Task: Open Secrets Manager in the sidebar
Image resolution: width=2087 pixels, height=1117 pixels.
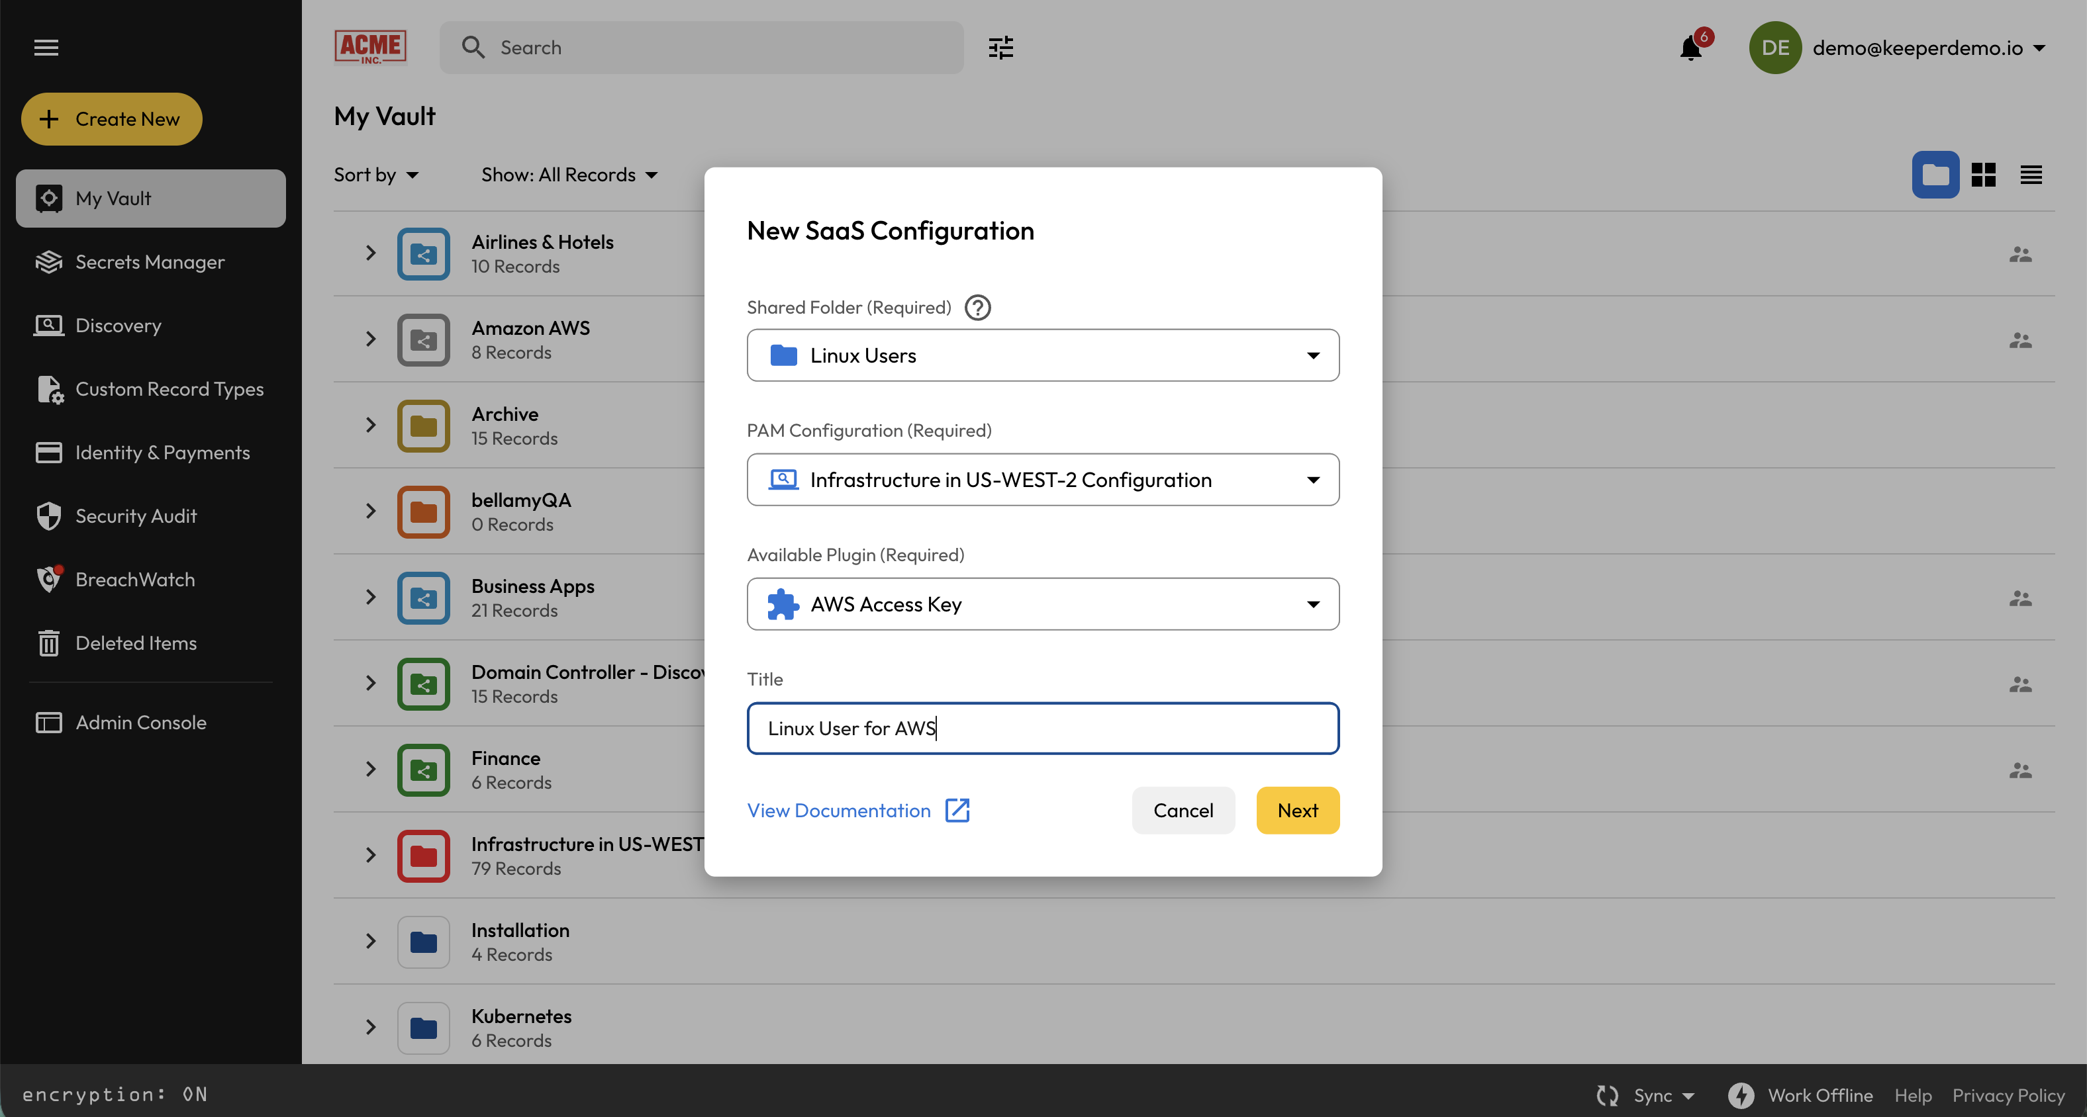Action: pyautogui.click(x=150, y=262)
